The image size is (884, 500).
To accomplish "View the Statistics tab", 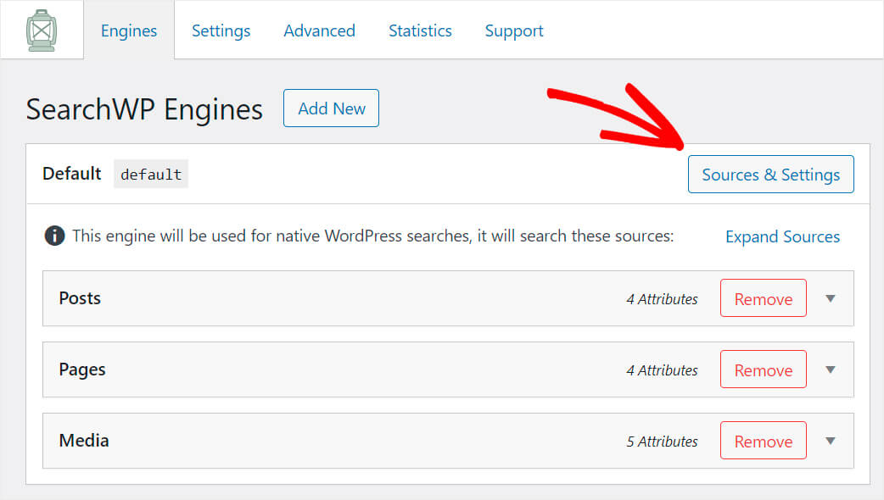I will tap(420, 31).
